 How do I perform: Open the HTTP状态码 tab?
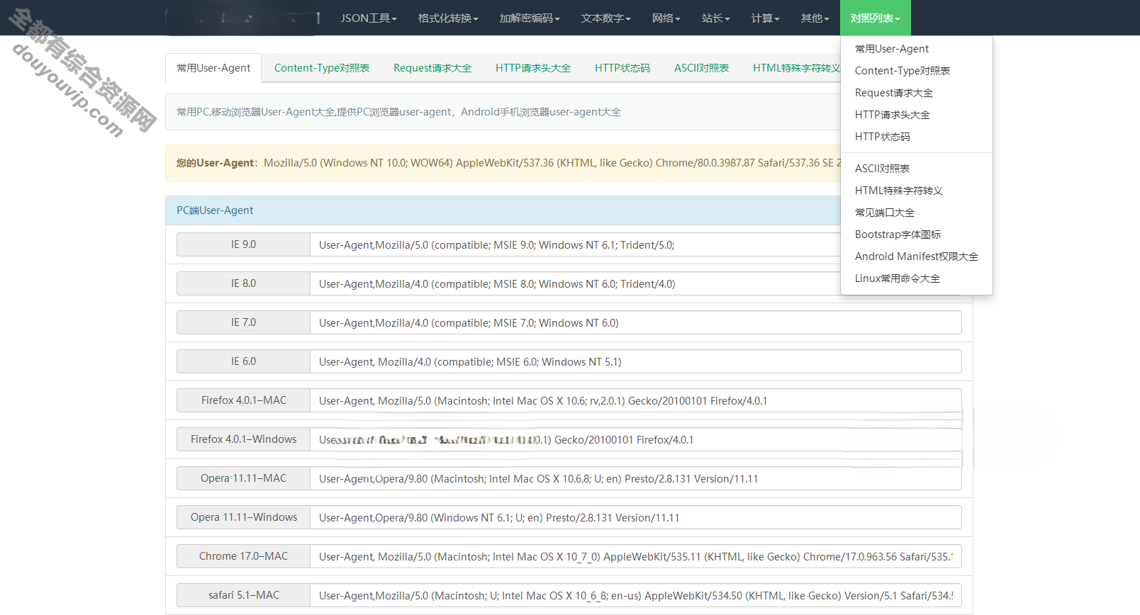(x=622, y=68)
